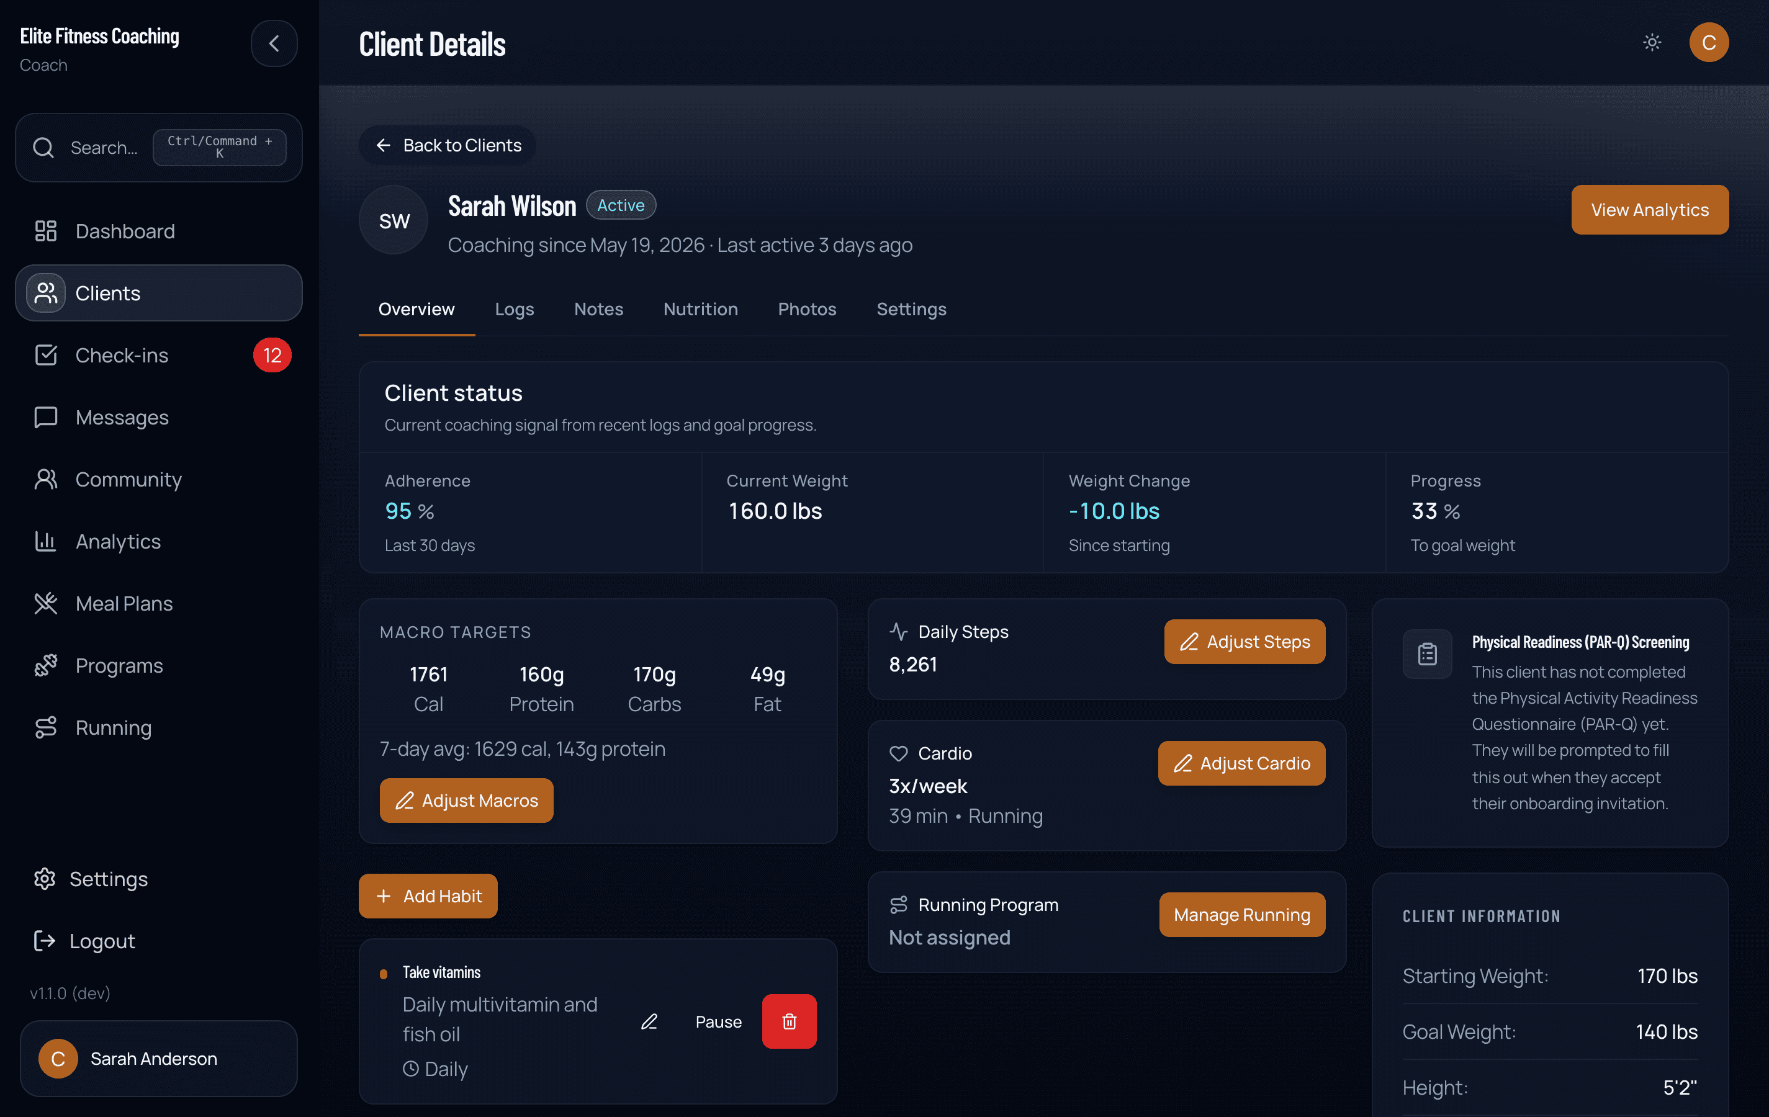Edit the Take vitamins habit pencil icon

pos(649,1021)
